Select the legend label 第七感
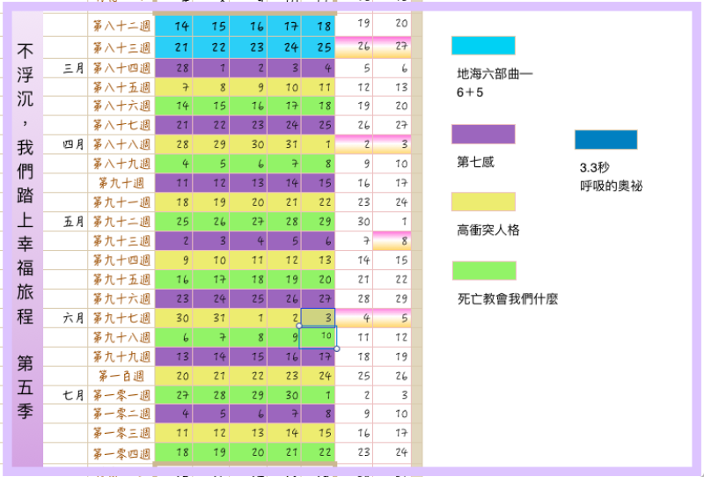This screenshot has width=704, height=477. [x=475, y=162]
